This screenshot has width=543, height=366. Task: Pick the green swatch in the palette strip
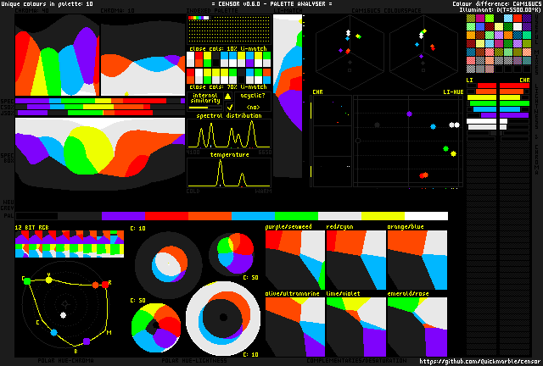click(x=295, y=216)
